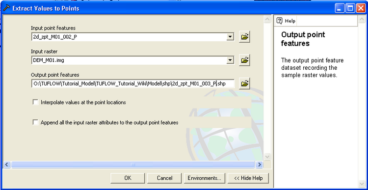
Task: Close the Extract Values to Points dialog
Action: [361, 9]
